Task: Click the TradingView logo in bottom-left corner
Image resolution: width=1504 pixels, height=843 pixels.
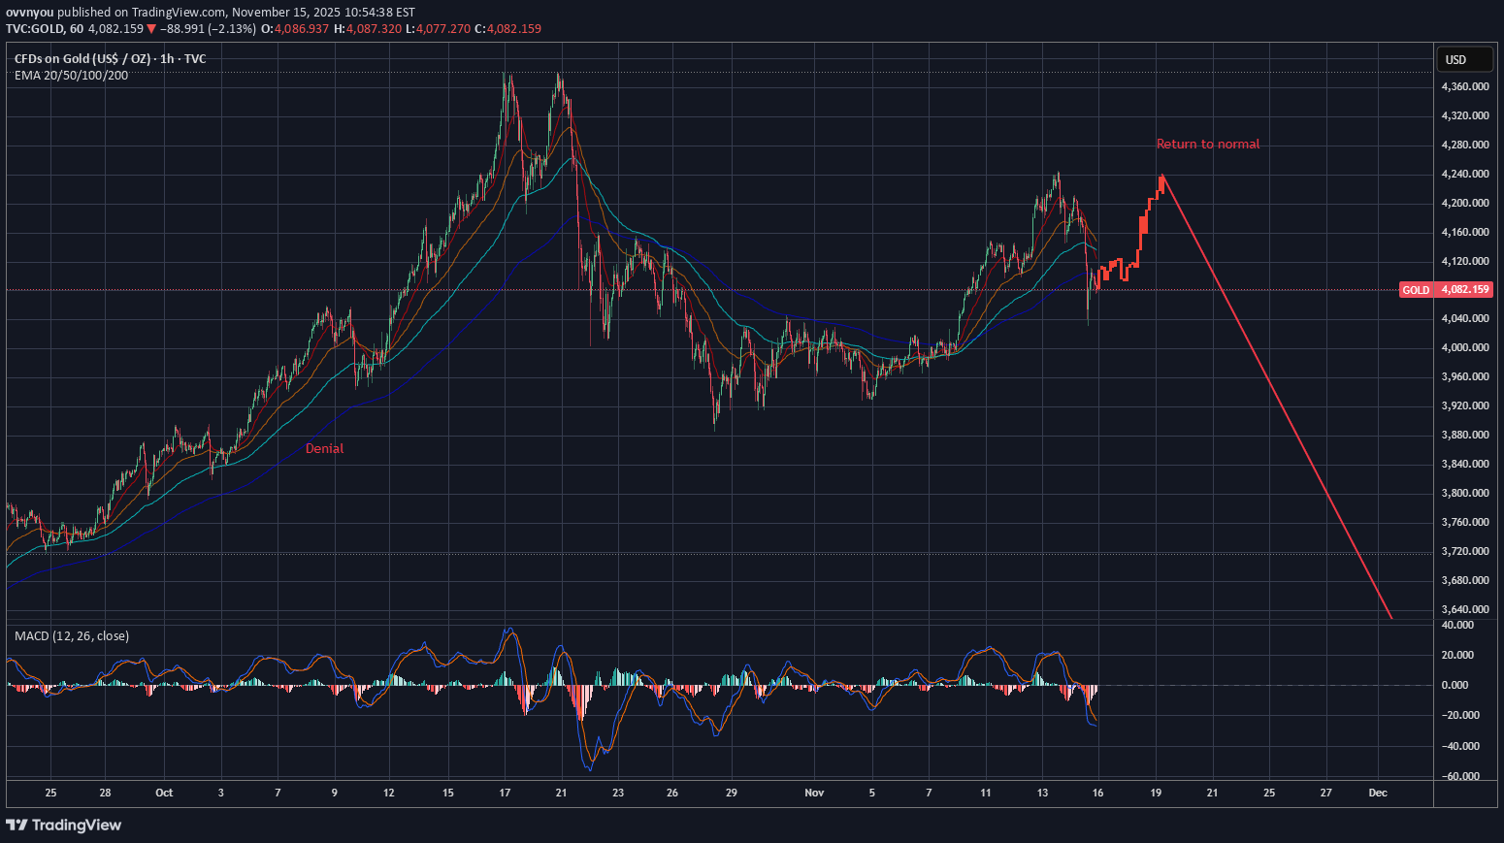Action: pos(64,825)
